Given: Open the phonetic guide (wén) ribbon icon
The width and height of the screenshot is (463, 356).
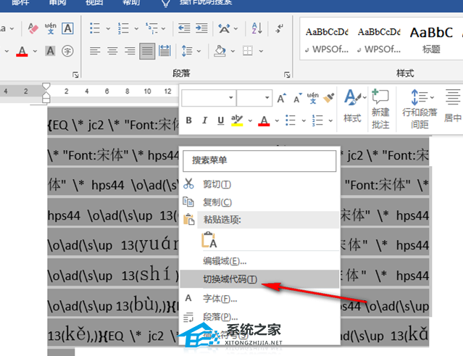Looking at the screenshot, I should 51,28.
